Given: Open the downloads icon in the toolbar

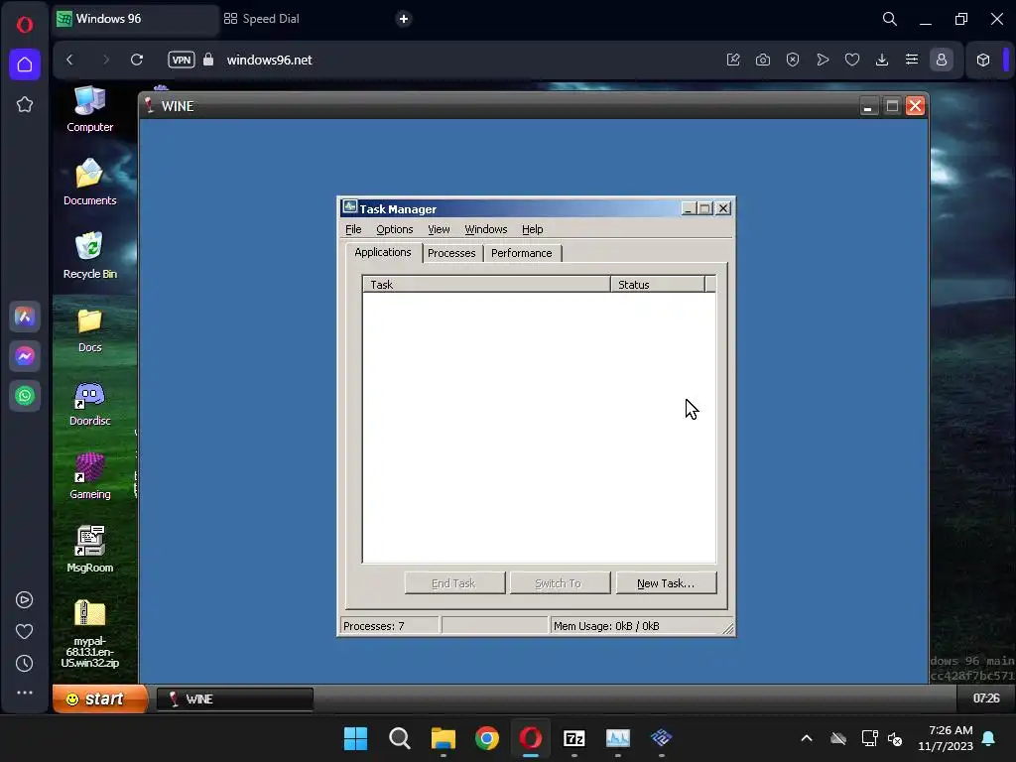Looking at the screenshot, I should tap(882, 60).
